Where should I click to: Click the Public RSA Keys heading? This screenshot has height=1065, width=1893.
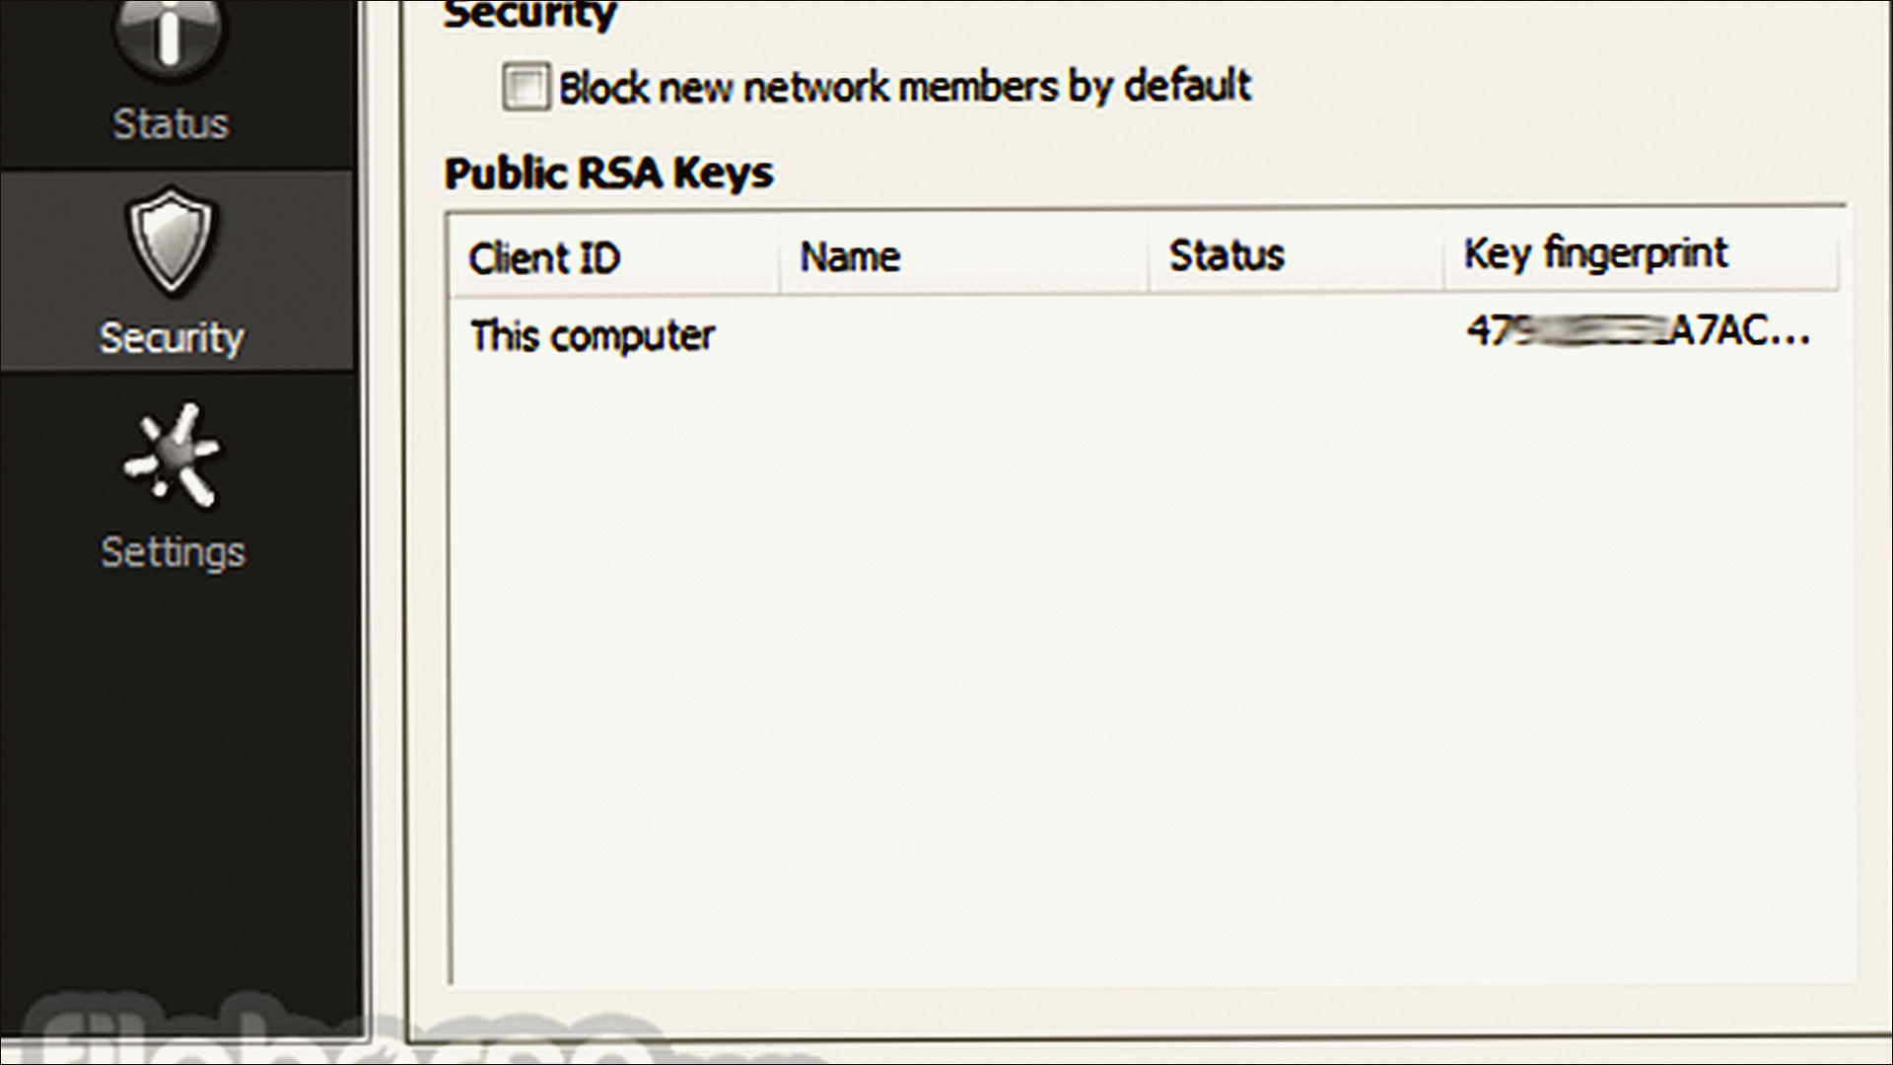click(608, 174)
